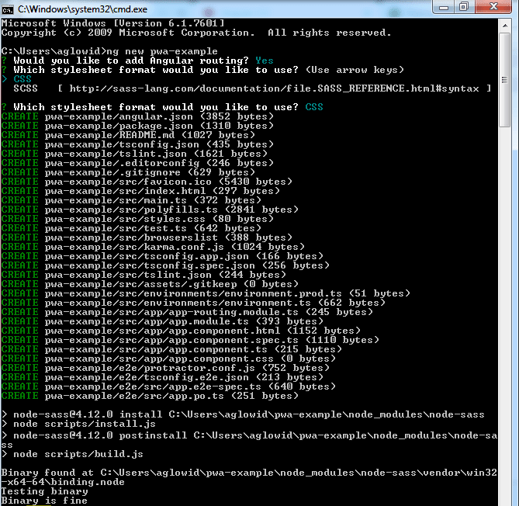Viewport: 519px width, 506px height.
Task: Click the 'CREATE pwa-example/angular.json' line
Action: click(x=137, y=116)
